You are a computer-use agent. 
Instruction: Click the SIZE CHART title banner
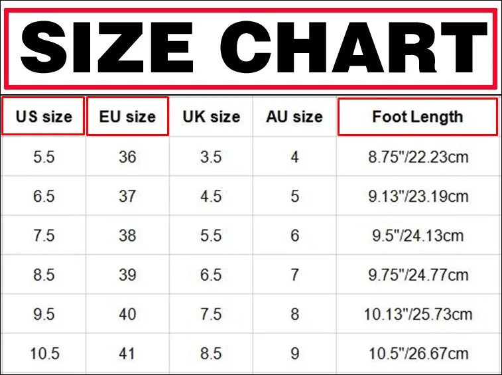[250, 48]
